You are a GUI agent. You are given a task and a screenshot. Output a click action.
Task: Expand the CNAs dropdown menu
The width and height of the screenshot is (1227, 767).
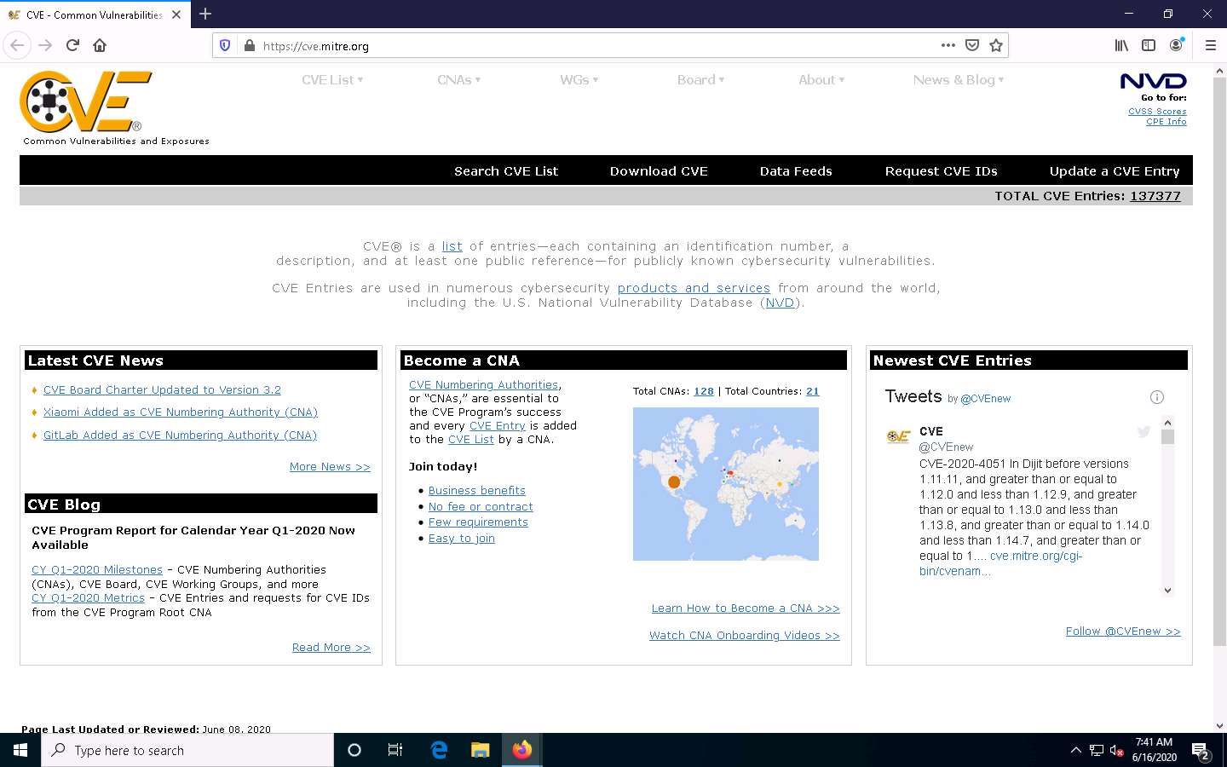click(x=459, y=79)
